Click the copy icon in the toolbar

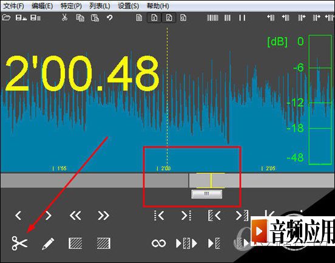(x=80, y=18)
